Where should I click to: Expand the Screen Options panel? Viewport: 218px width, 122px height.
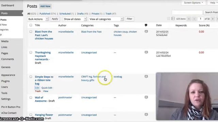click(x=193, y=3)
